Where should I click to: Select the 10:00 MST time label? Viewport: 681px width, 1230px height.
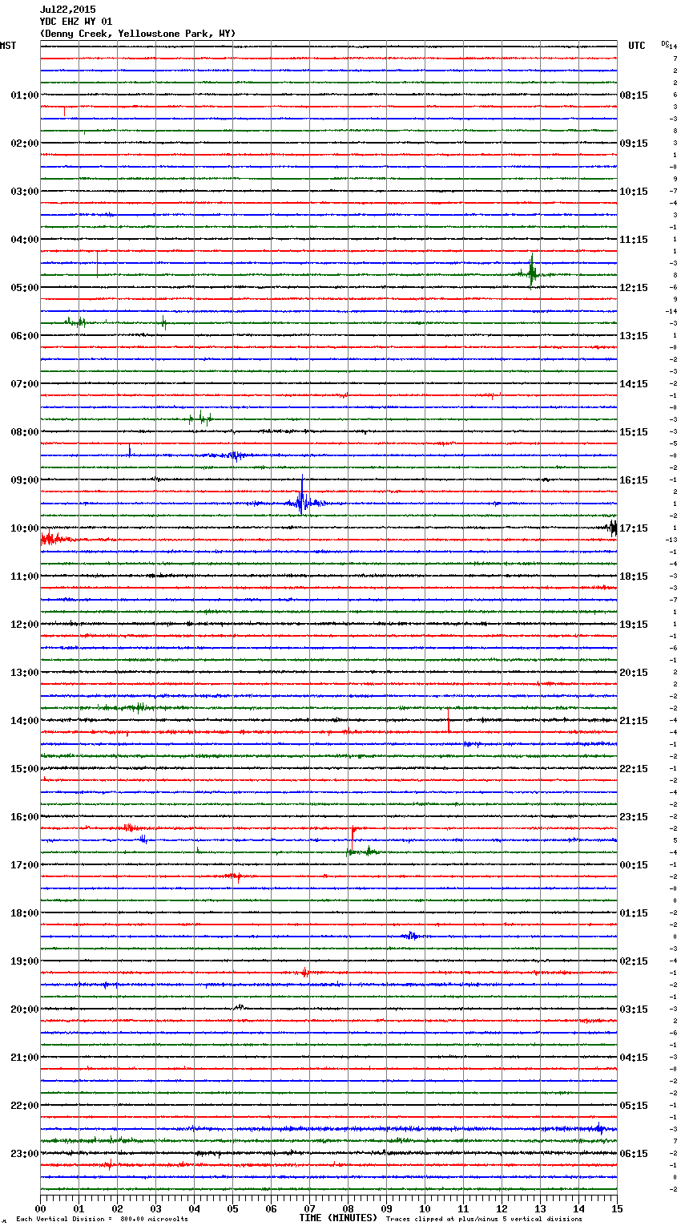click(25, 528)
